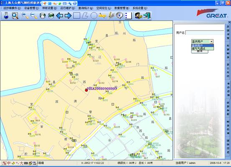Click the ruler measure distance icon
Screen dimensions: 231x167
tap(102, 15)
